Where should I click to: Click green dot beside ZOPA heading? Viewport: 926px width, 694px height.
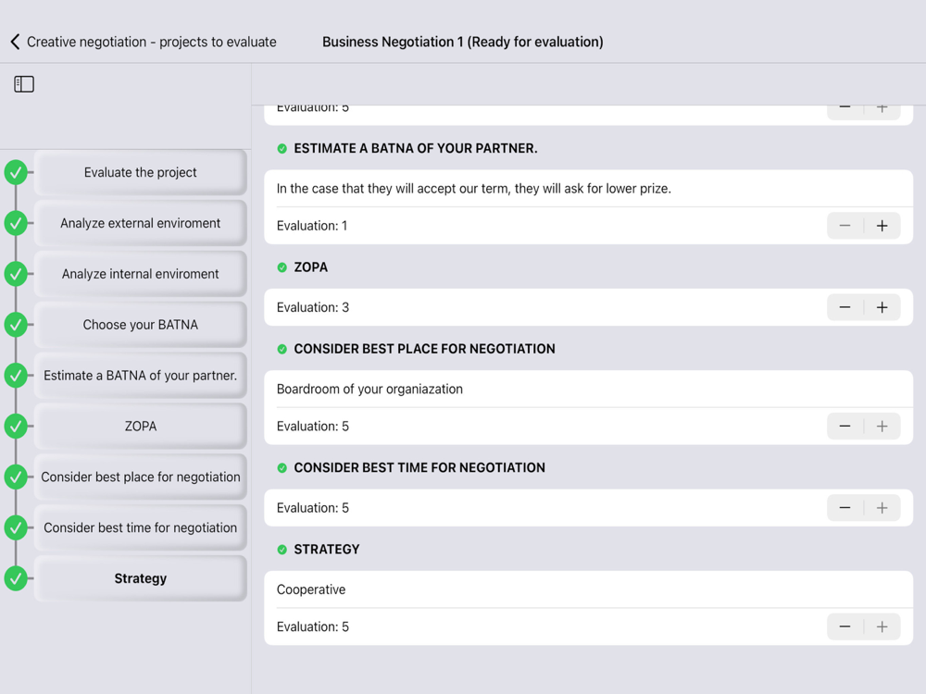pyautogui.click(x=282, y=267)
